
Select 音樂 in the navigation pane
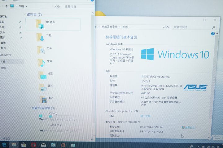pos(3,43)
